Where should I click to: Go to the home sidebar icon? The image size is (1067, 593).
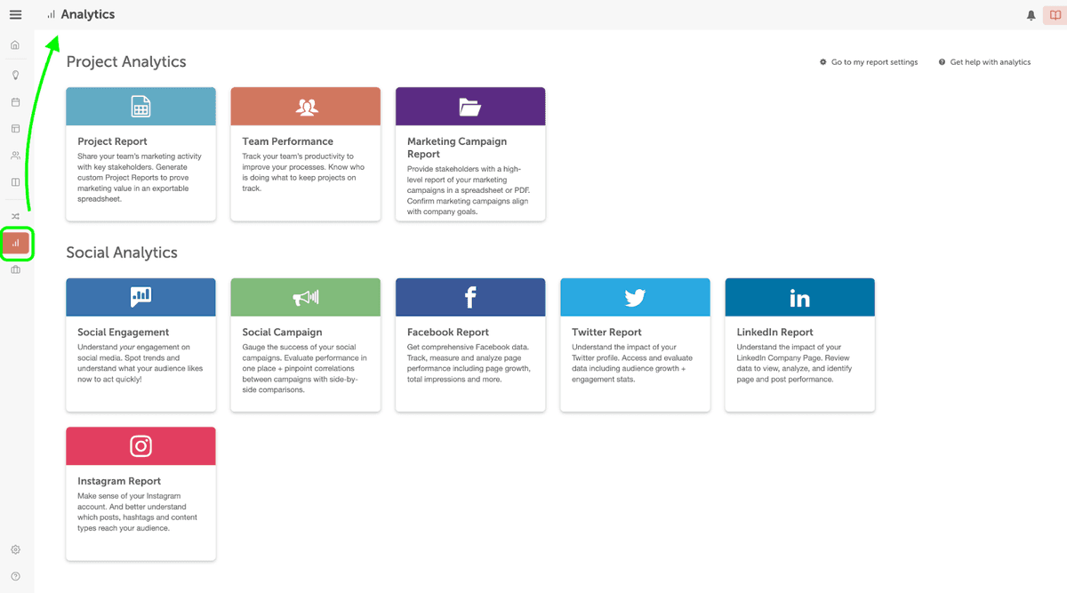pyautogui.click(x=14, y=43)
